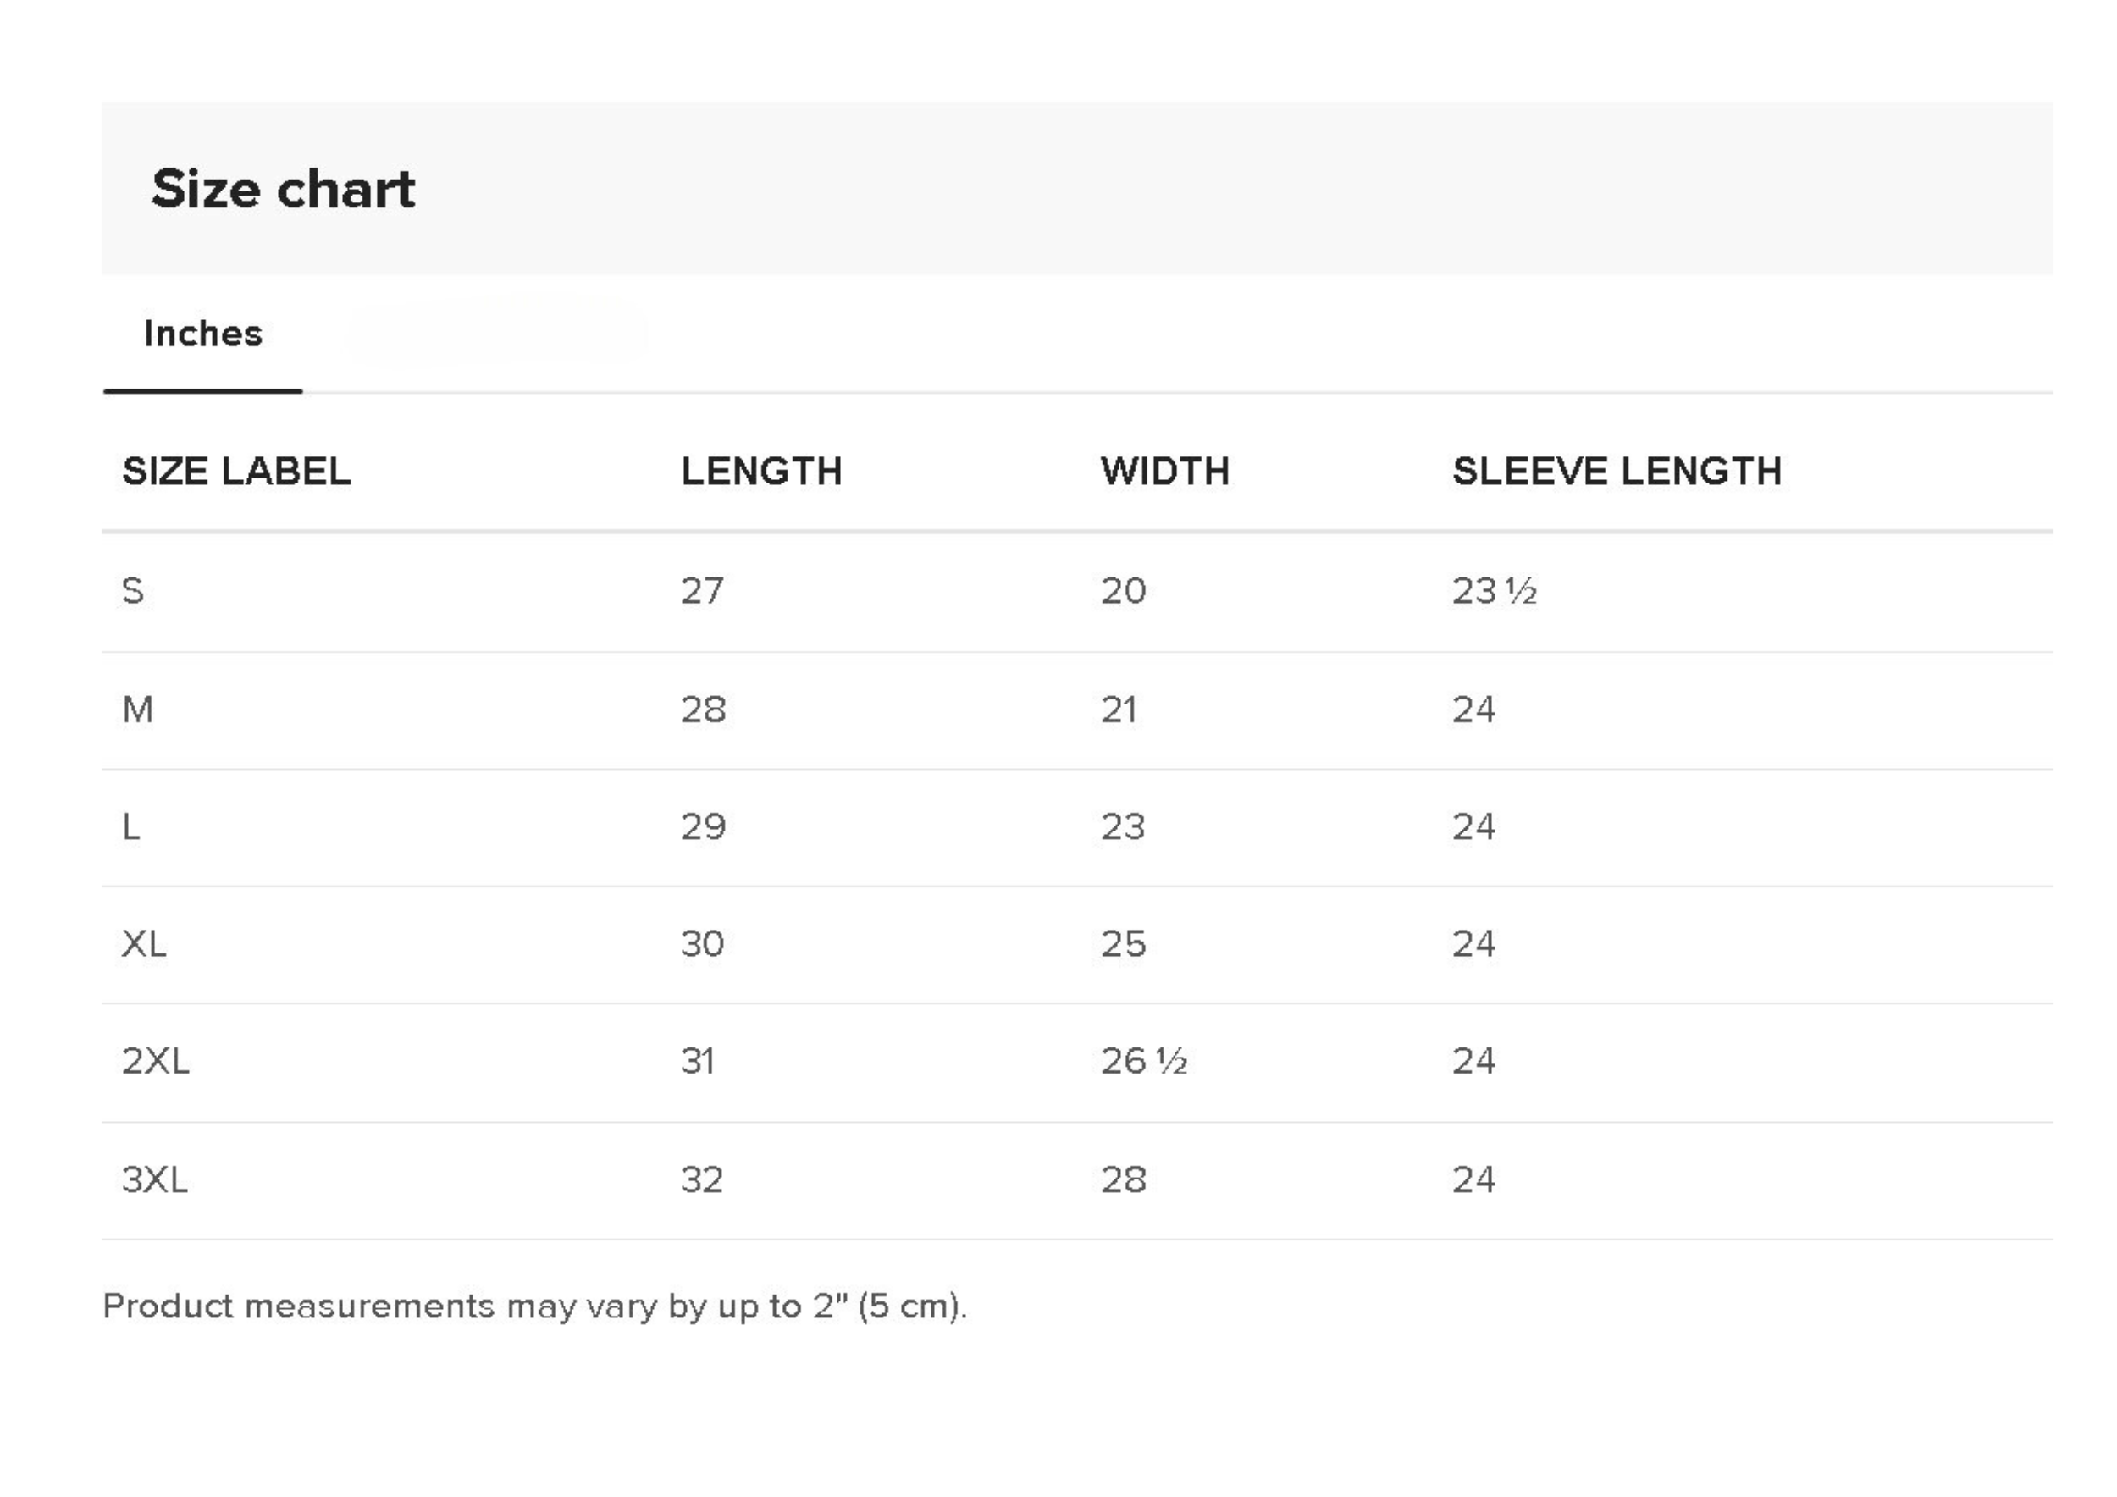Select the Inches tab
Viewport: 2117px width, 1497px height.
pos(203,334)
